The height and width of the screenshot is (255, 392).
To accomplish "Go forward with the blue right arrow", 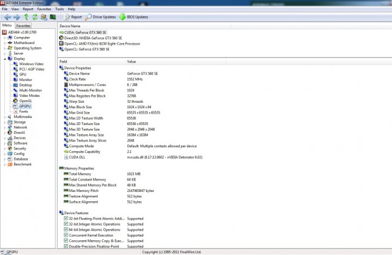I will click(x=17, y=17).
